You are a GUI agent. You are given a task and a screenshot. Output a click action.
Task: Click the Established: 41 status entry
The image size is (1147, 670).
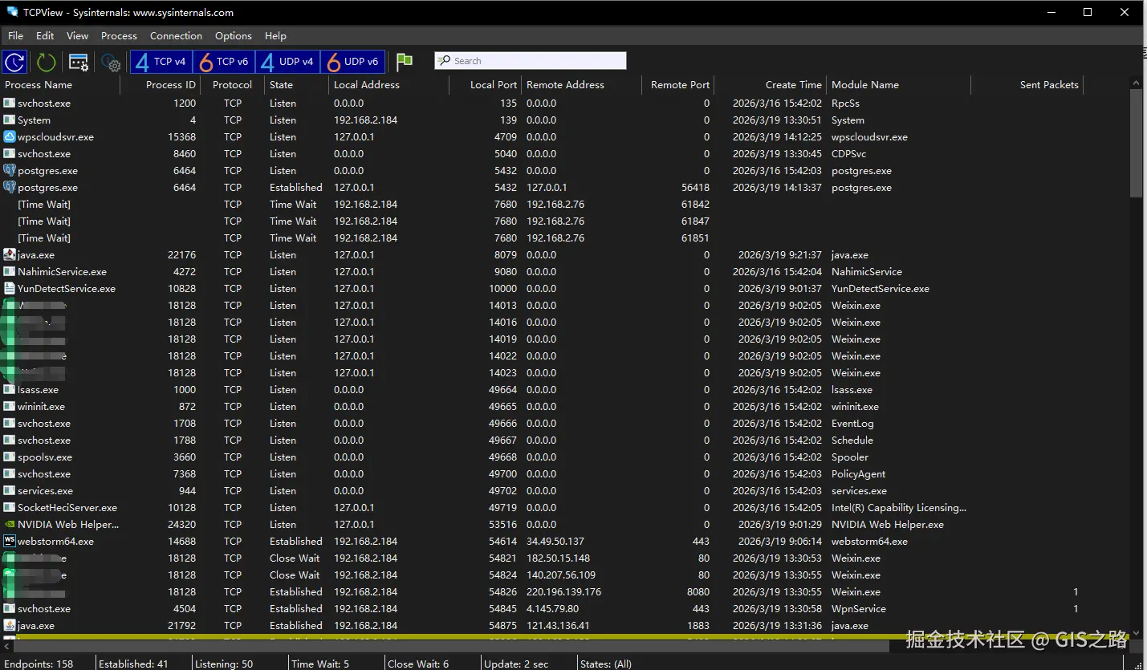click(x=133, y=664)
